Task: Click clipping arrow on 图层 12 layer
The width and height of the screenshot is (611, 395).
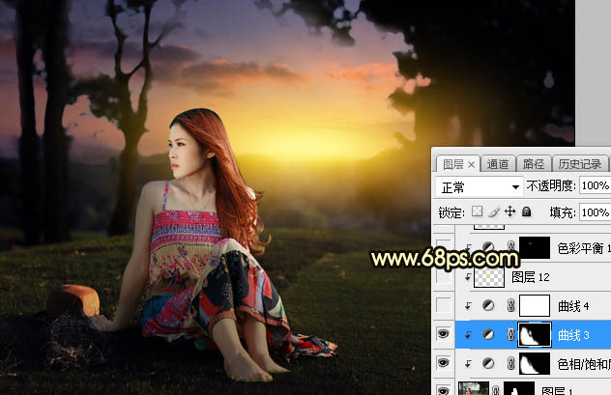Action: [468, 277]
